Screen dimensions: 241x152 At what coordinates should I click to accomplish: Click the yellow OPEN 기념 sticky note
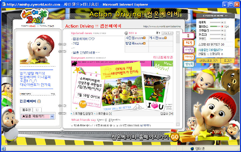pyautogui.click(x=120, y=70)
